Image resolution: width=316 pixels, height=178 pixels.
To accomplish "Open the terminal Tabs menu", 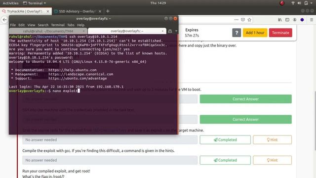I will [x=71, y=25].
